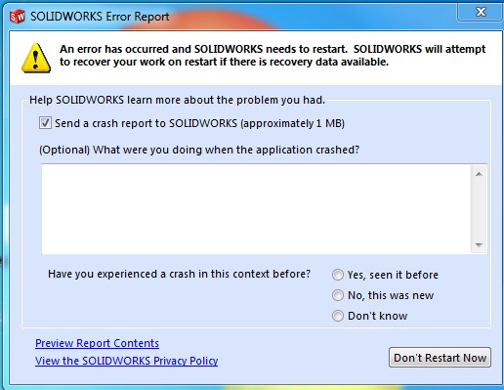Click scroll up arrow in description box
The image size is (504, 390).
(479, 174)
